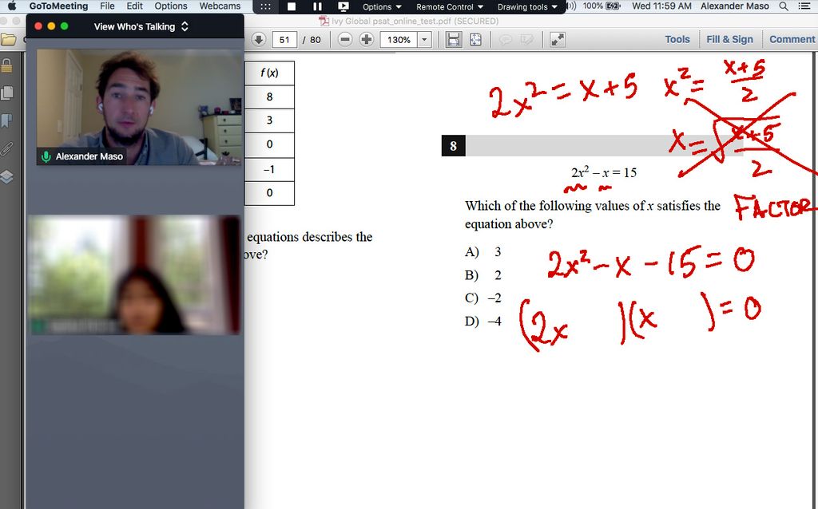Go to next page with down arrow
Screen dimensions: 818x509
click(x=259, y=39)
